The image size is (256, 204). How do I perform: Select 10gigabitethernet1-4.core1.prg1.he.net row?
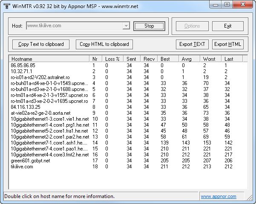coord(128,125)
